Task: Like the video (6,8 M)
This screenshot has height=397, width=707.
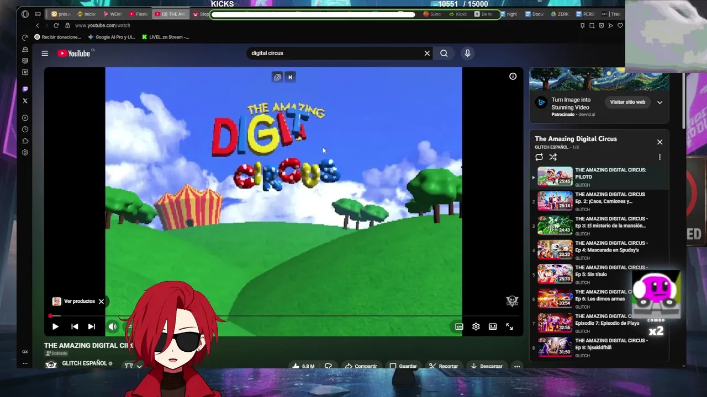Action: pos(303,366)
